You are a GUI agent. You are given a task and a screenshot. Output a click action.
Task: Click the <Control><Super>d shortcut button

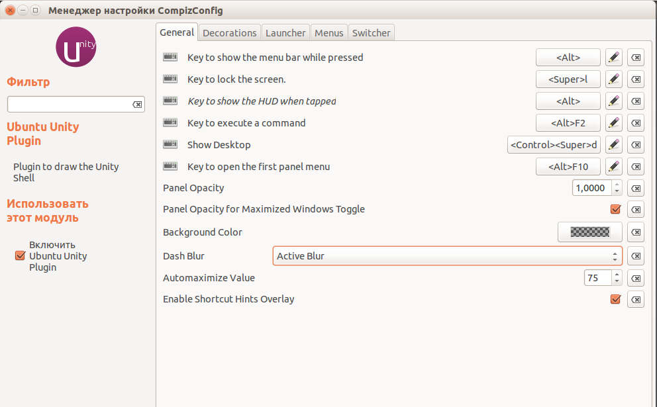554,145
